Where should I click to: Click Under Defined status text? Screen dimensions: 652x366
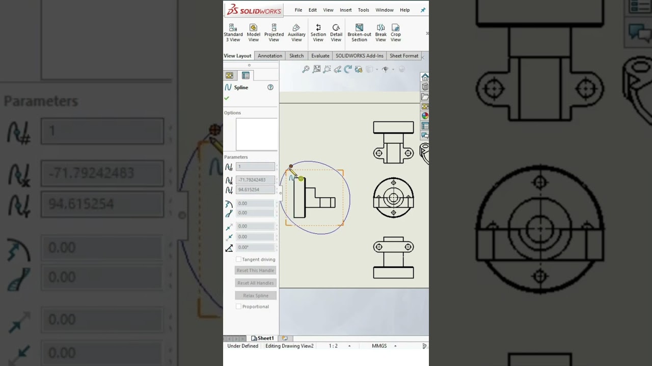point(242,346)
